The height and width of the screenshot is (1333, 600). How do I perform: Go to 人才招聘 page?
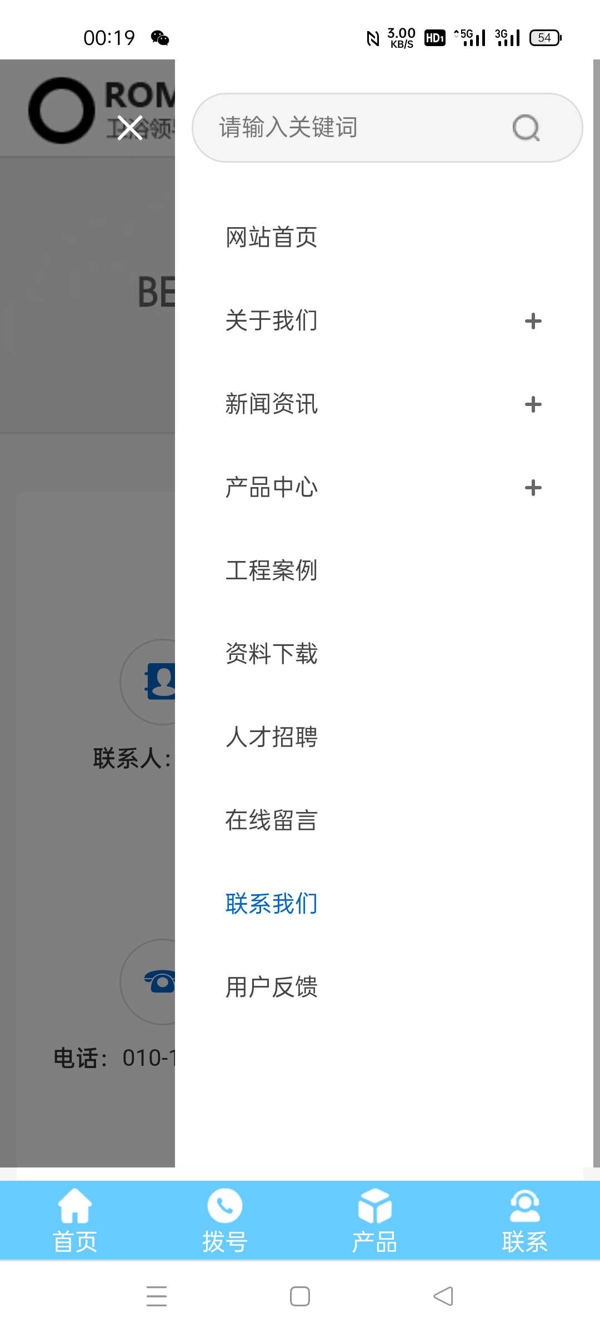(x=272, y=738)
